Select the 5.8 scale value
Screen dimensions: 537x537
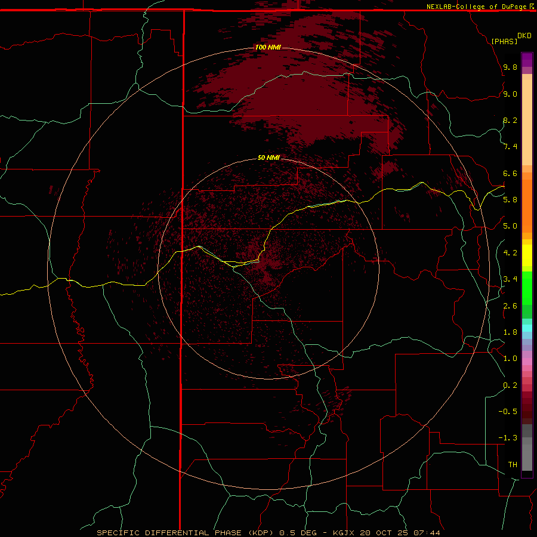(510, 199)
